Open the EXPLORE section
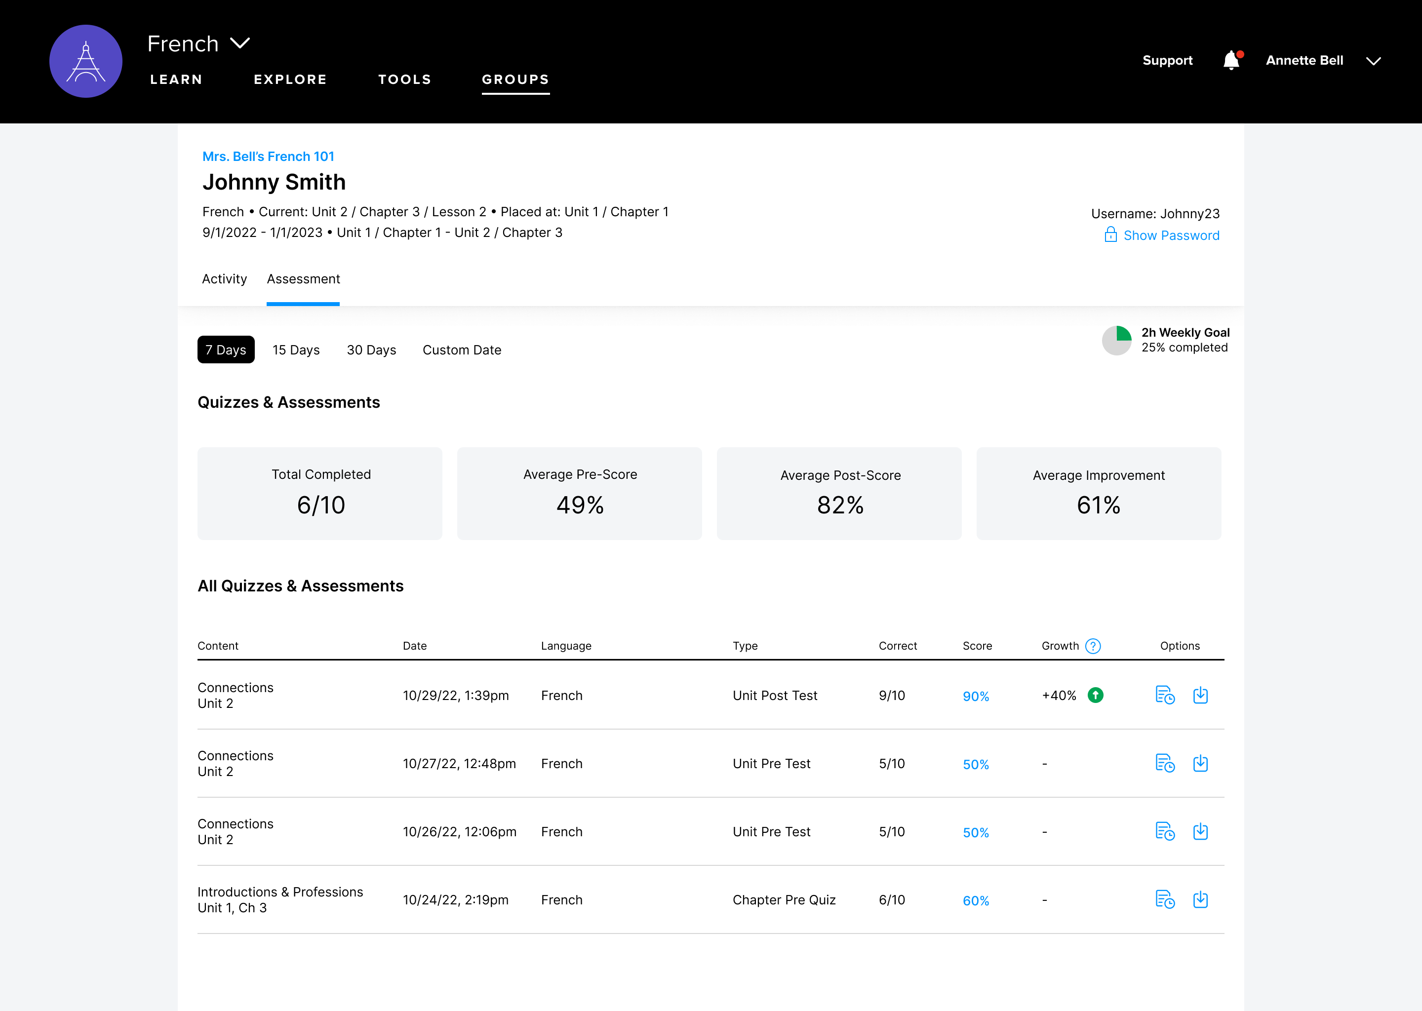Image resolution: width=1422 pixels, height=1011 pixels. click(x=290, y=79)
